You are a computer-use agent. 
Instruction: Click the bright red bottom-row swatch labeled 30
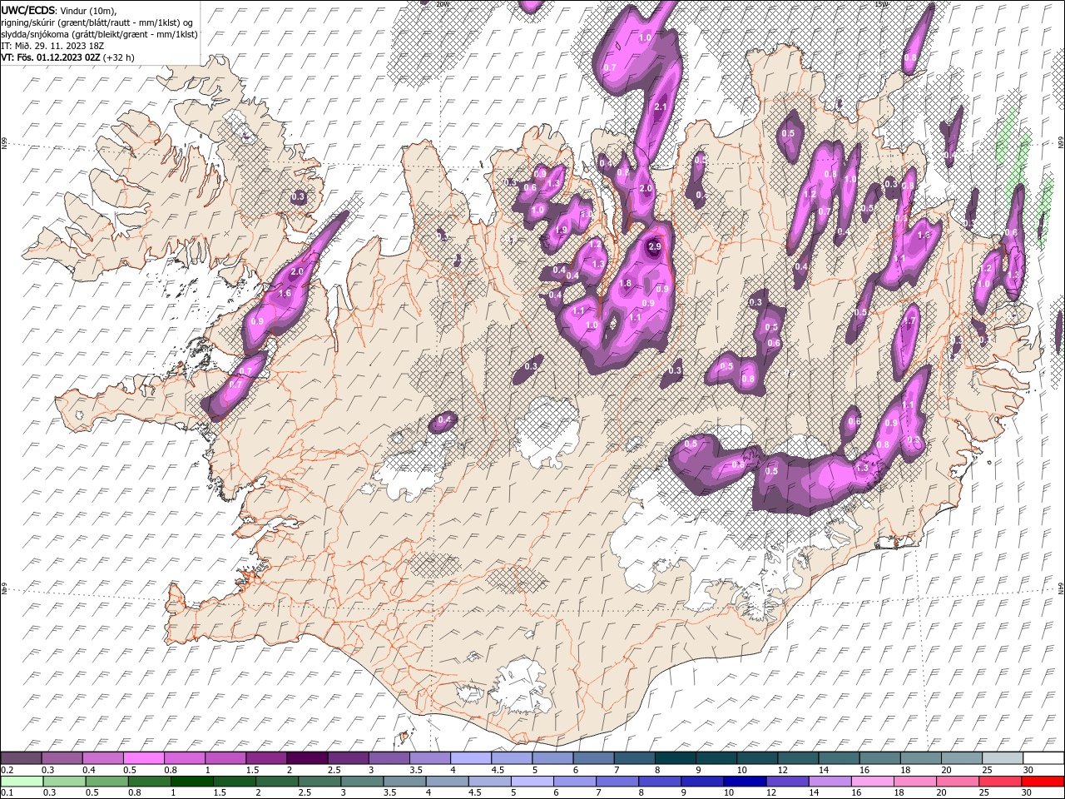click(1042, 782)
